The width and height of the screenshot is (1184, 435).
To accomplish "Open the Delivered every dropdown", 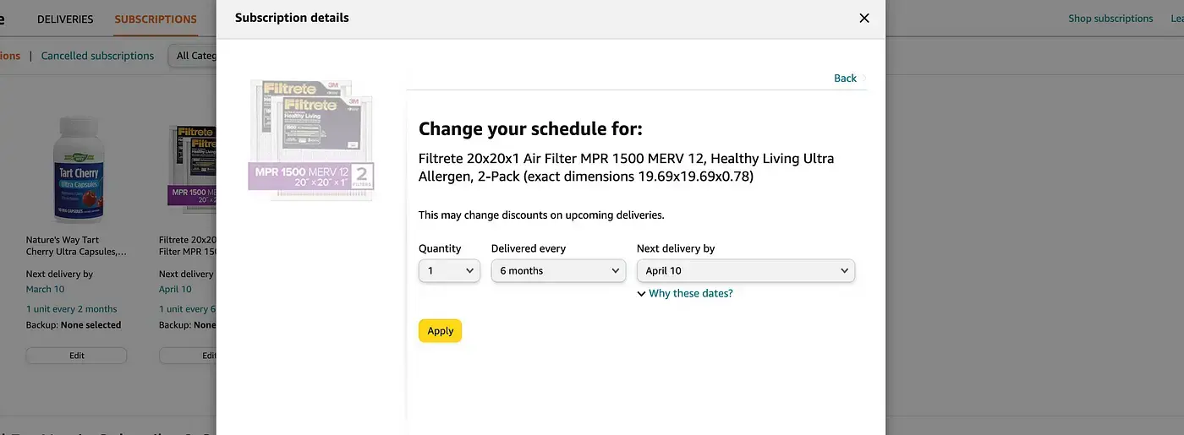I will (x=559, y=270).
